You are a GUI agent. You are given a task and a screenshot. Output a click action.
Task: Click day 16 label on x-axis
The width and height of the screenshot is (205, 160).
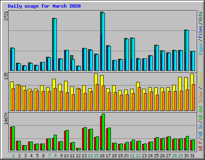(102, 156)
